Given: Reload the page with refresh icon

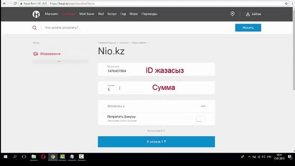Looking at the screenshot, I should click(x=15, y=4).
